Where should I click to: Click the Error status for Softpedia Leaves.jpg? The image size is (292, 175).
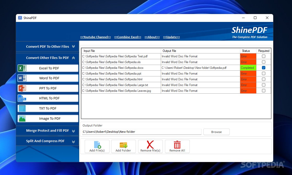pos(248,91)
